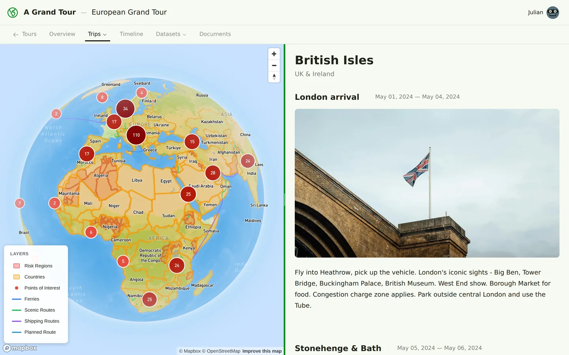Viewport: 569px width, 355px height.
Task: Click the green globe app logo
Action: pyautogui.click(x=12, y=12)
